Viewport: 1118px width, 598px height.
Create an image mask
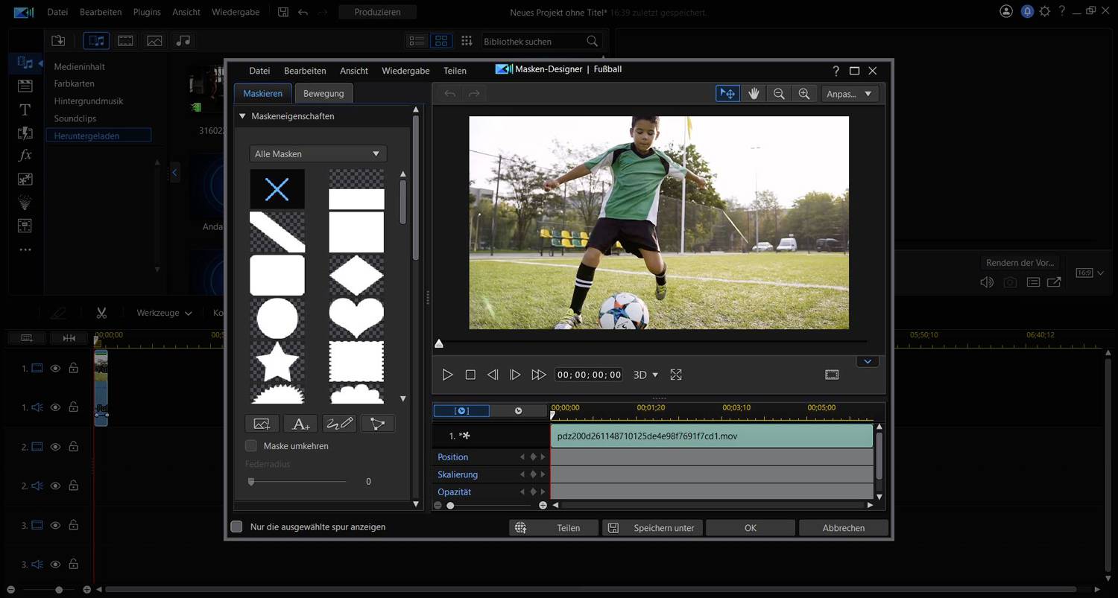[262, 423]
